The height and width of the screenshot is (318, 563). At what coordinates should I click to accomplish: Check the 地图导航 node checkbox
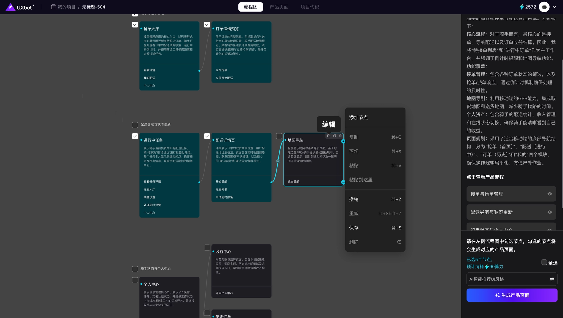pyautogui.click(x=279, y=136)
